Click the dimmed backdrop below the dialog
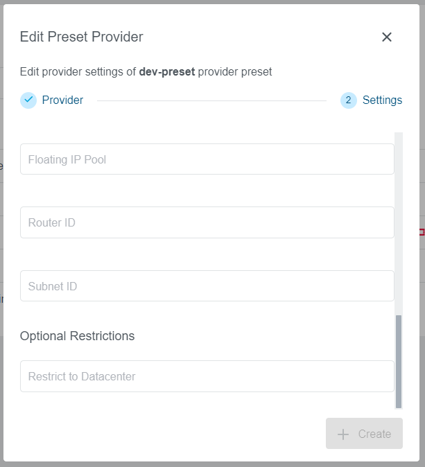 (208, 464)
